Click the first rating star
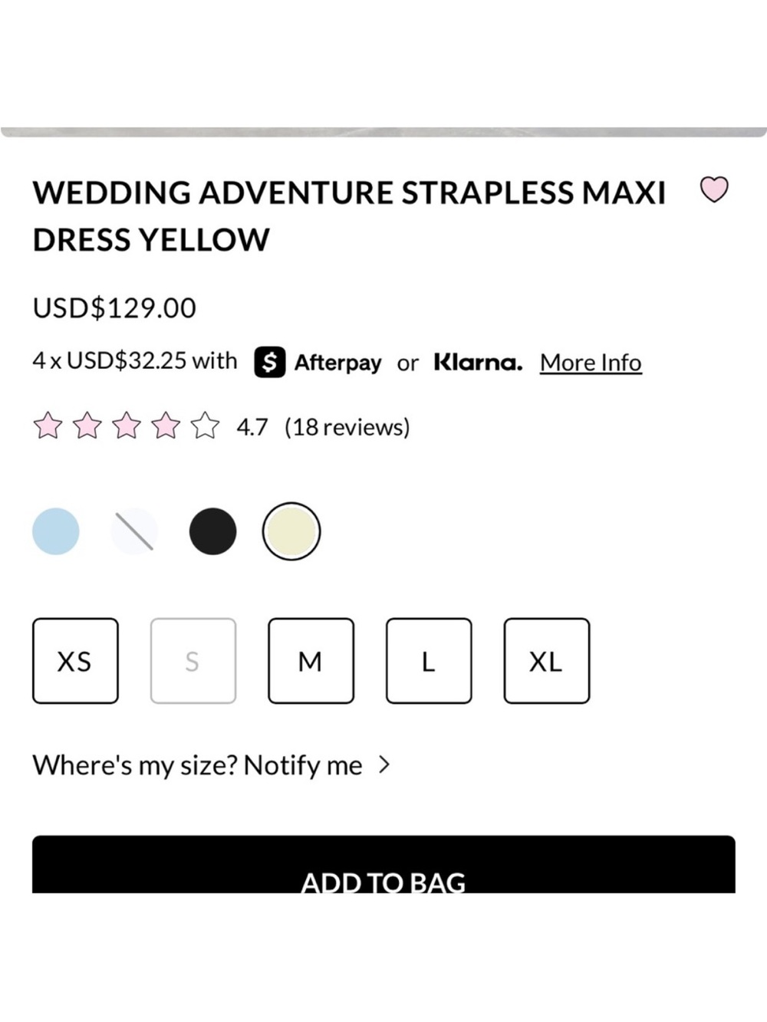 pos(48,426)
